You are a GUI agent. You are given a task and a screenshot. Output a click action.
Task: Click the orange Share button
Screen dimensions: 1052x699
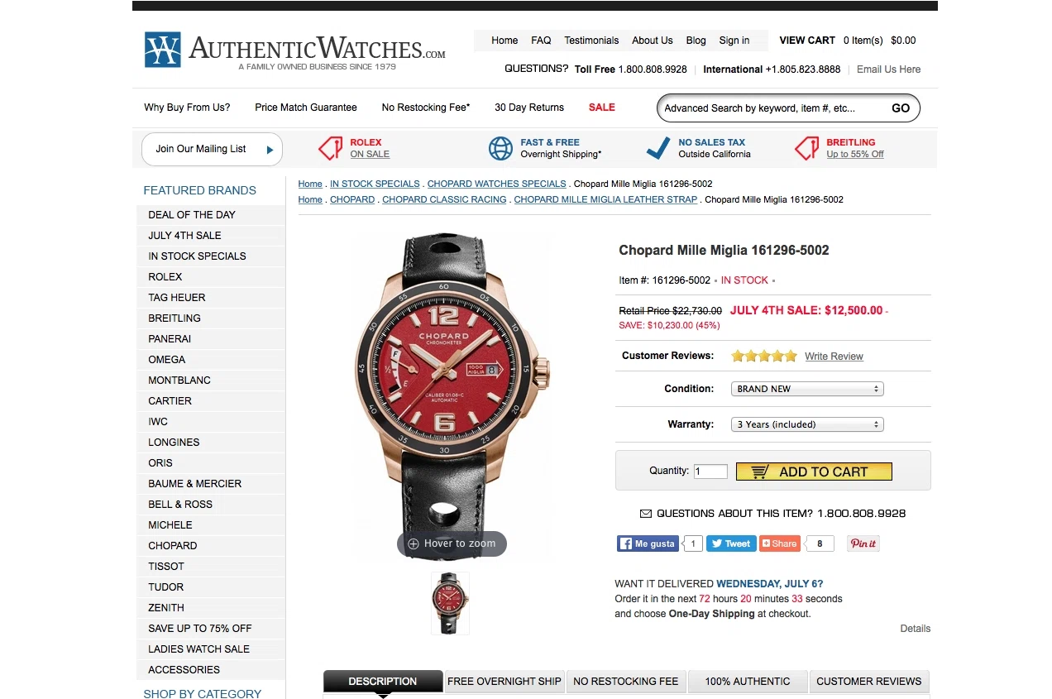click(x=780, y=543)
